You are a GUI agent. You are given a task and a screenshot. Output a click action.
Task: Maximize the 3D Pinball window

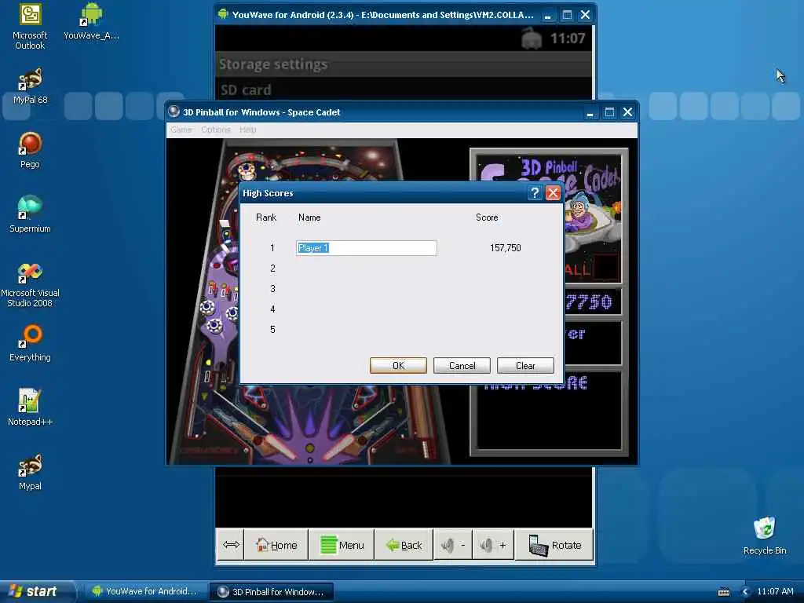pyautogui.click(x=609, y=112)
